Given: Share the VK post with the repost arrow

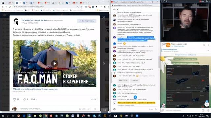Looking at the screenshot, I should click(24, 99).
